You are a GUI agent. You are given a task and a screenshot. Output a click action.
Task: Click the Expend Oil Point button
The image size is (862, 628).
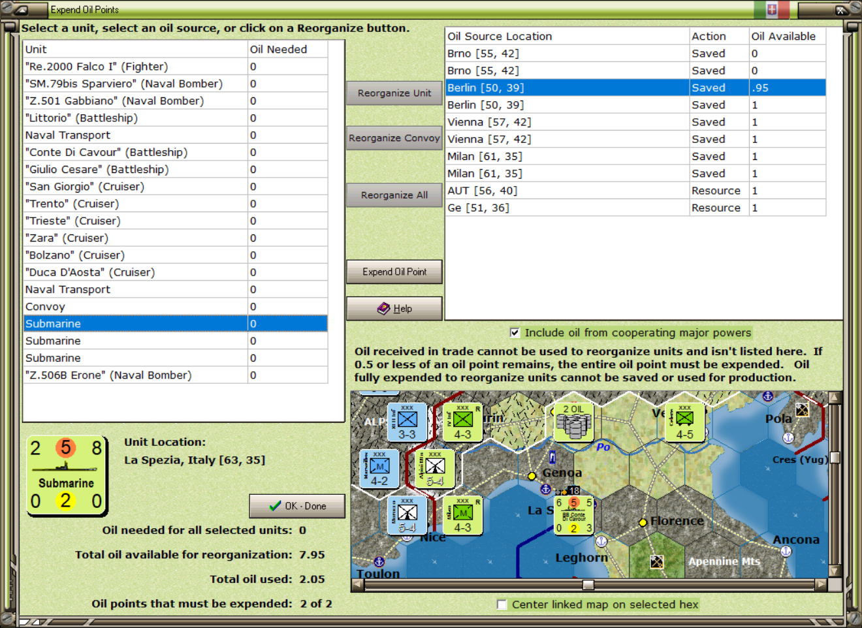[394, 272]
